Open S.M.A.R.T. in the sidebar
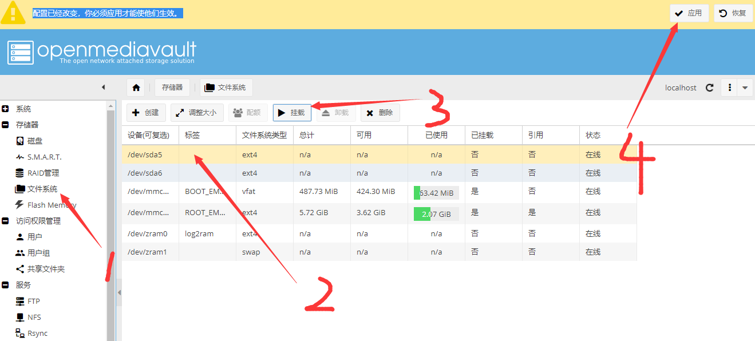 click(44, 157)
